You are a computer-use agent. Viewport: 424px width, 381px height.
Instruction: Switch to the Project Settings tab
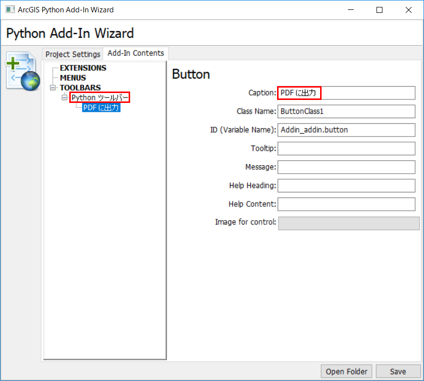click(x=73, y=54)
